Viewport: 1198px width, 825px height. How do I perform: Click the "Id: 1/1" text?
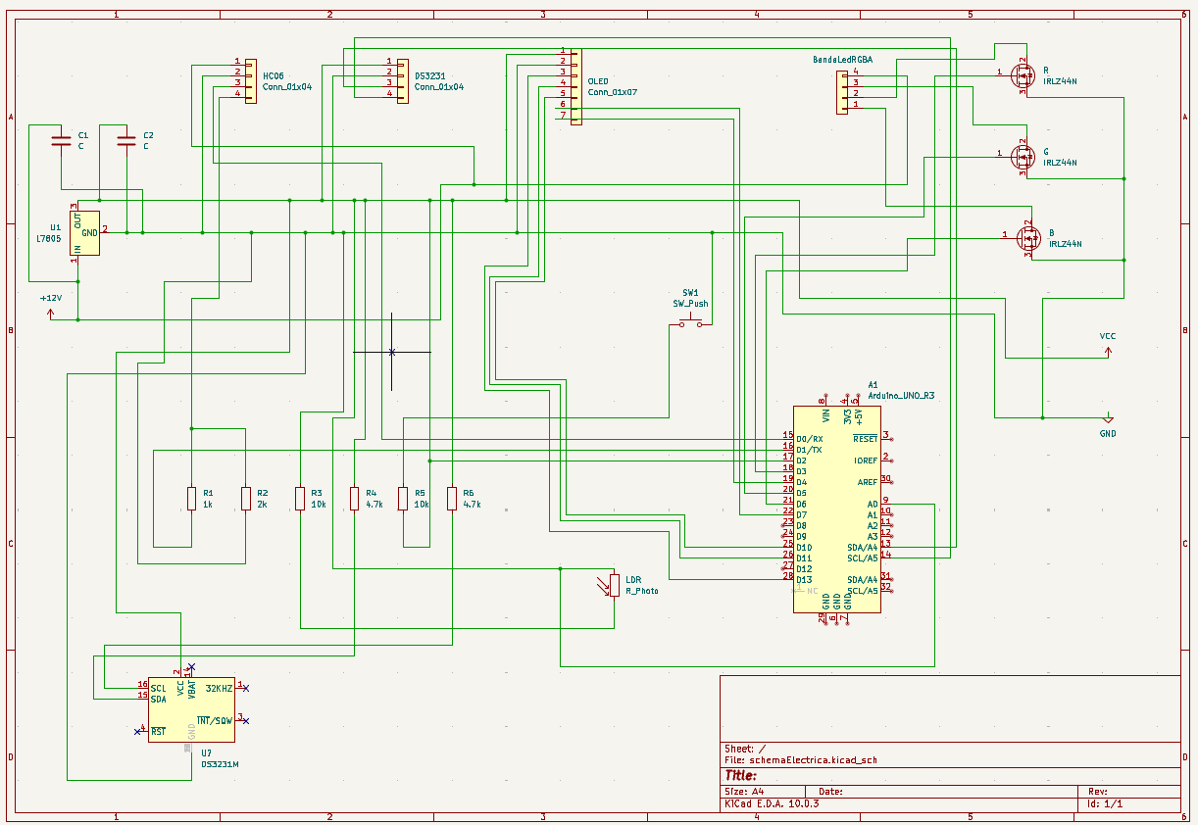coord(1105,803)
